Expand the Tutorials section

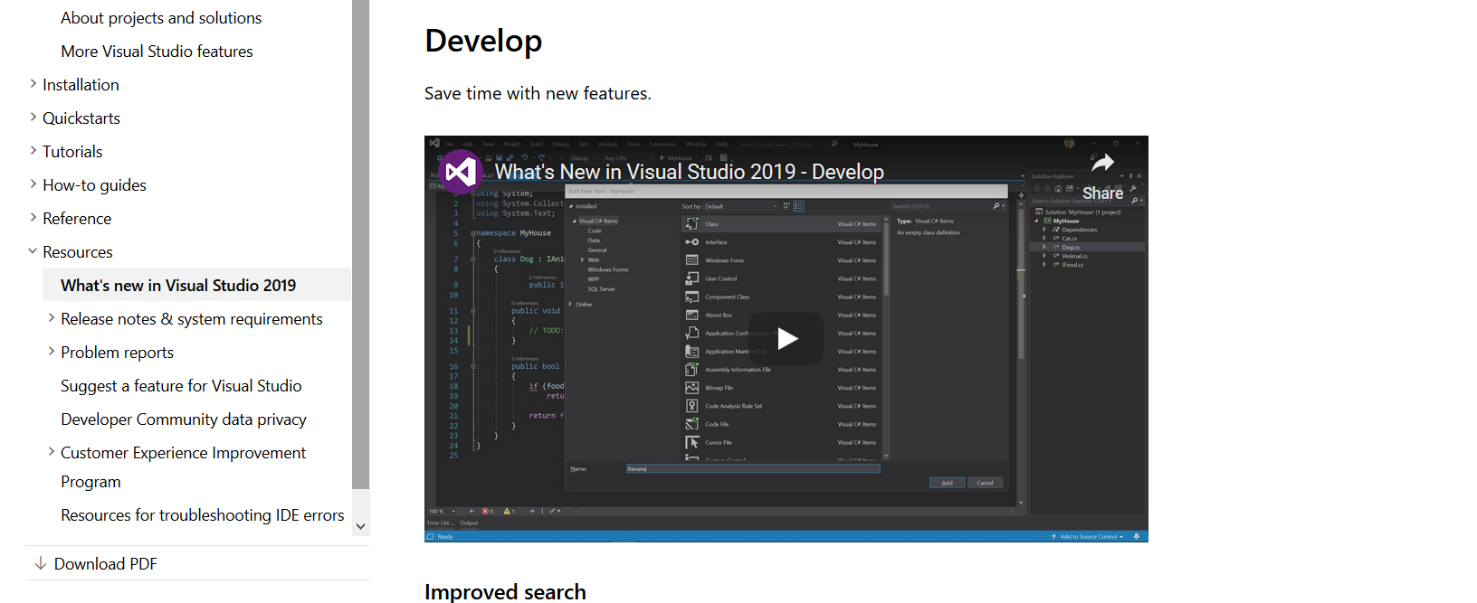[33, 151]
